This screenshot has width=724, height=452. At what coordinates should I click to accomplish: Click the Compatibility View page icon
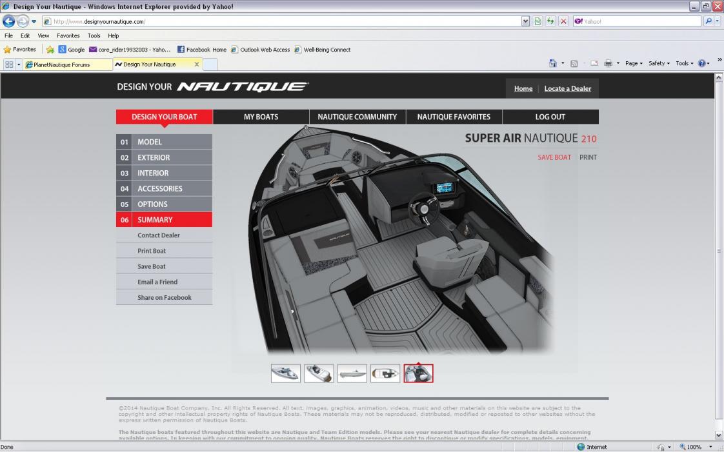(x=538, y=21)
